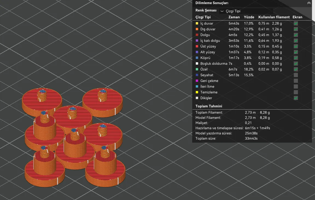Click the Ekran column header
The image size is (315, 200).
coord(297,17)
